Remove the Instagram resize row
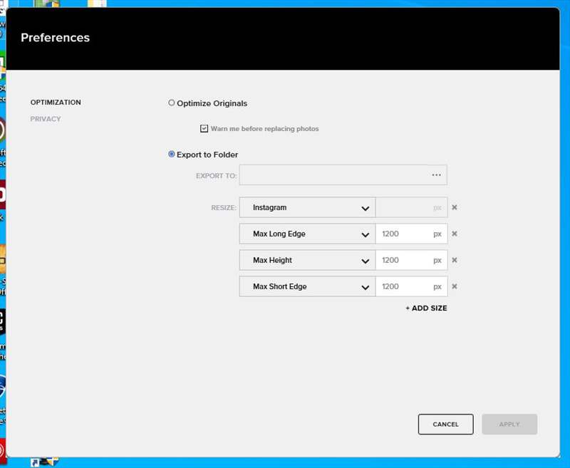Viewport: 570px width, 468px height. 455,208
